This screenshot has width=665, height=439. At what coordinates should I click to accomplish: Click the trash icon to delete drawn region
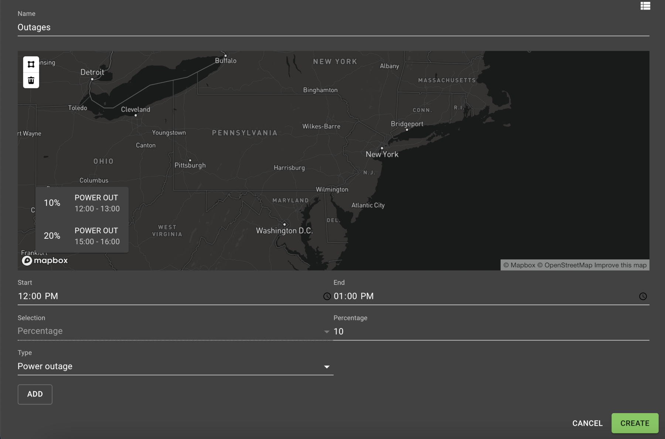pyautogui.click(x=31, y=79)
